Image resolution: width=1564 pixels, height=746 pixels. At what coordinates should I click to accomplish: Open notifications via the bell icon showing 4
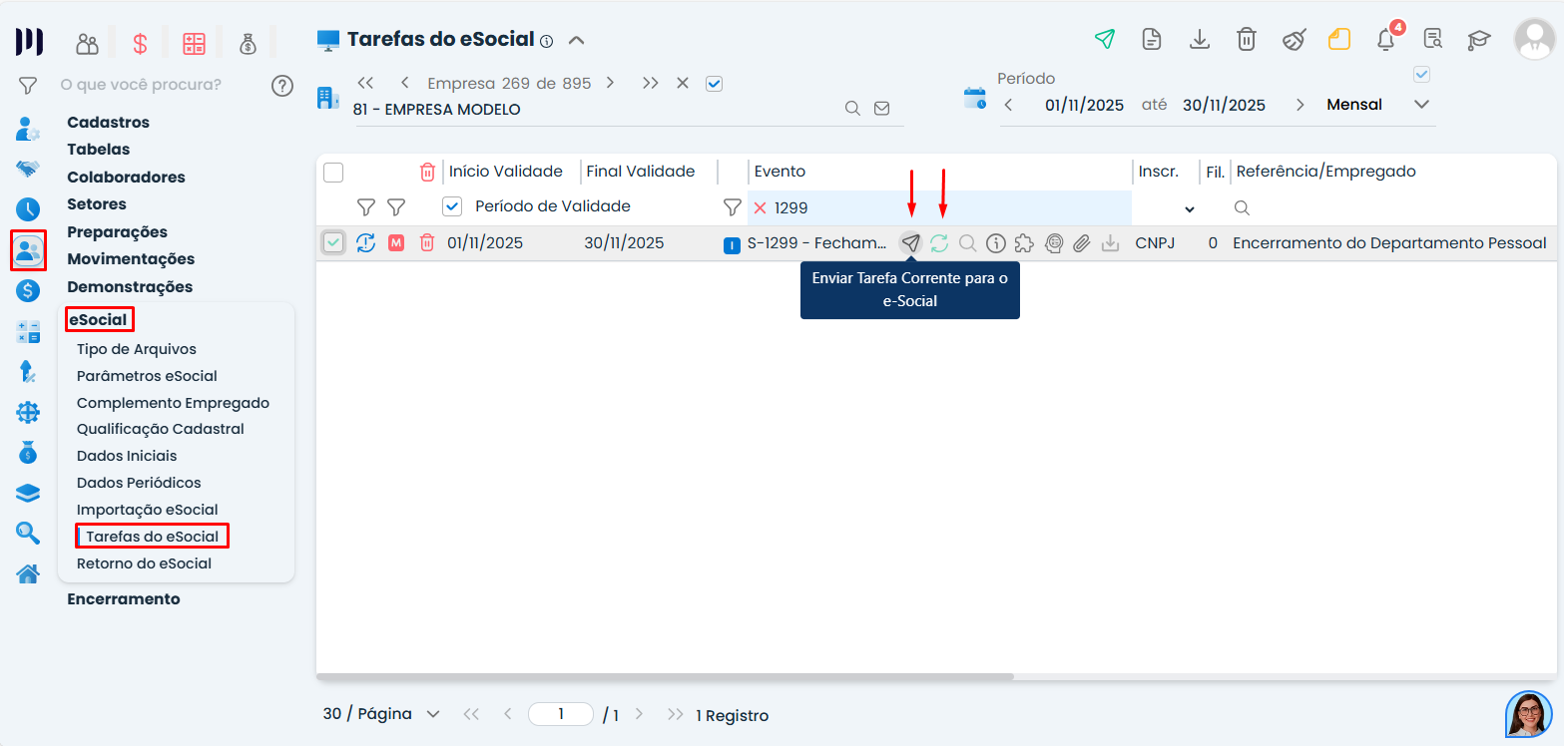[x=1385, y=39]
